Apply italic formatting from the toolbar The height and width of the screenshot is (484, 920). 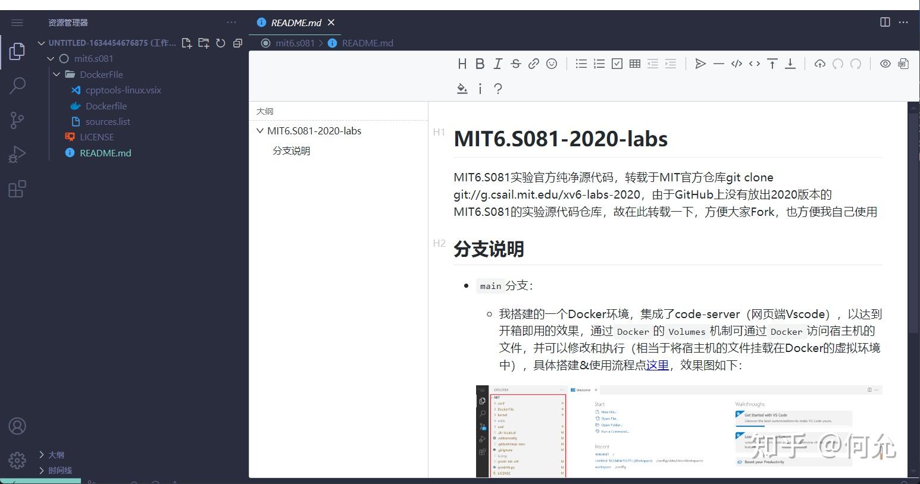click(497, 64)
